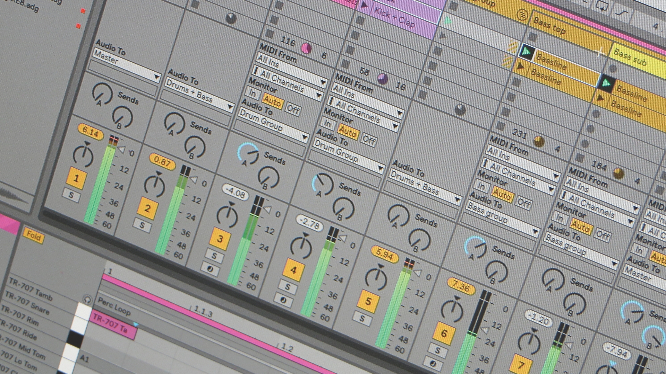Solo track 2 with the S button

pos(142,224)
